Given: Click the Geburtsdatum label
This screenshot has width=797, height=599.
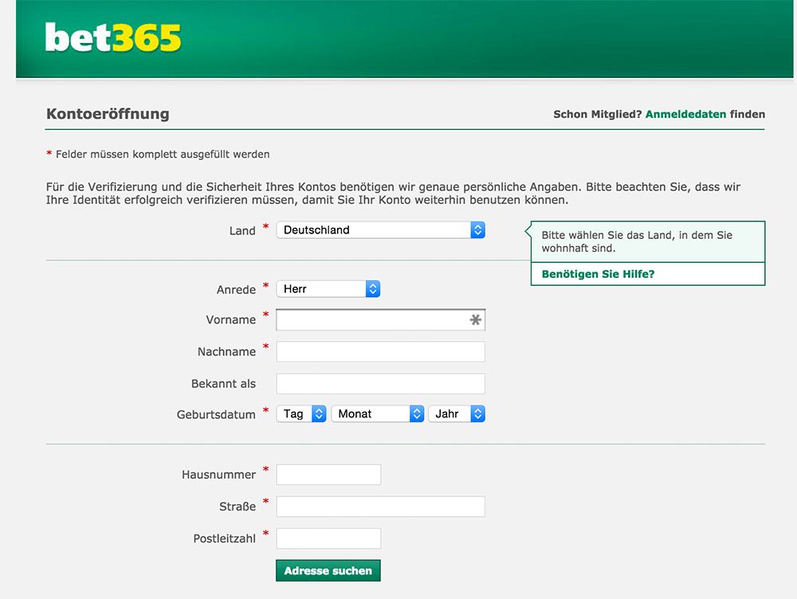Looking at the screenshot, I should tap(216, 414).
